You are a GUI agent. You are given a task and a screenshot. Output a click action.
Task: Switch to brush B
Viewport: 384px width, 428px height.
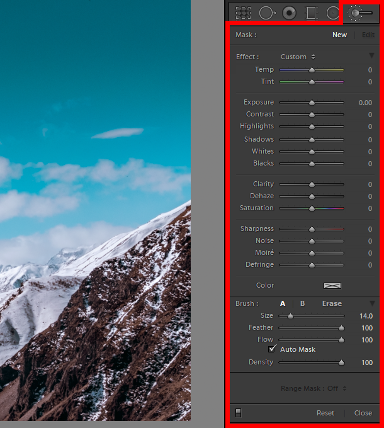click(x=302, y=303)
